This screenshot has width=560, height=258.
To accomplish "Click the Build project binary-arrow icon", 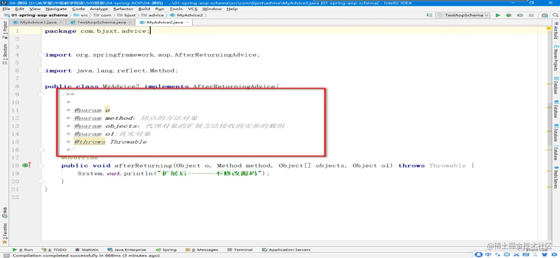I will tap(429, 15).
